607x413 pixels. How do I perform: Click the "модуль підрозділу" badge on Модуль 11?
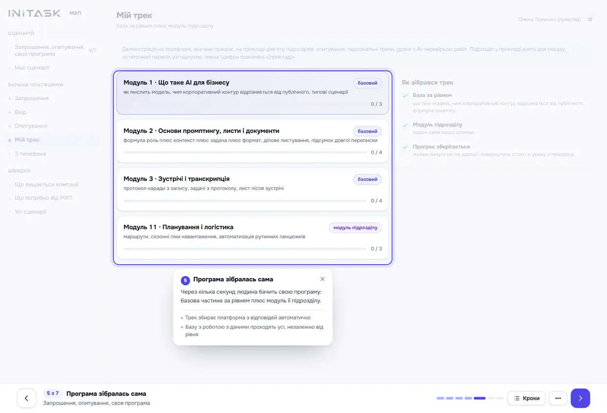point(355,228)
